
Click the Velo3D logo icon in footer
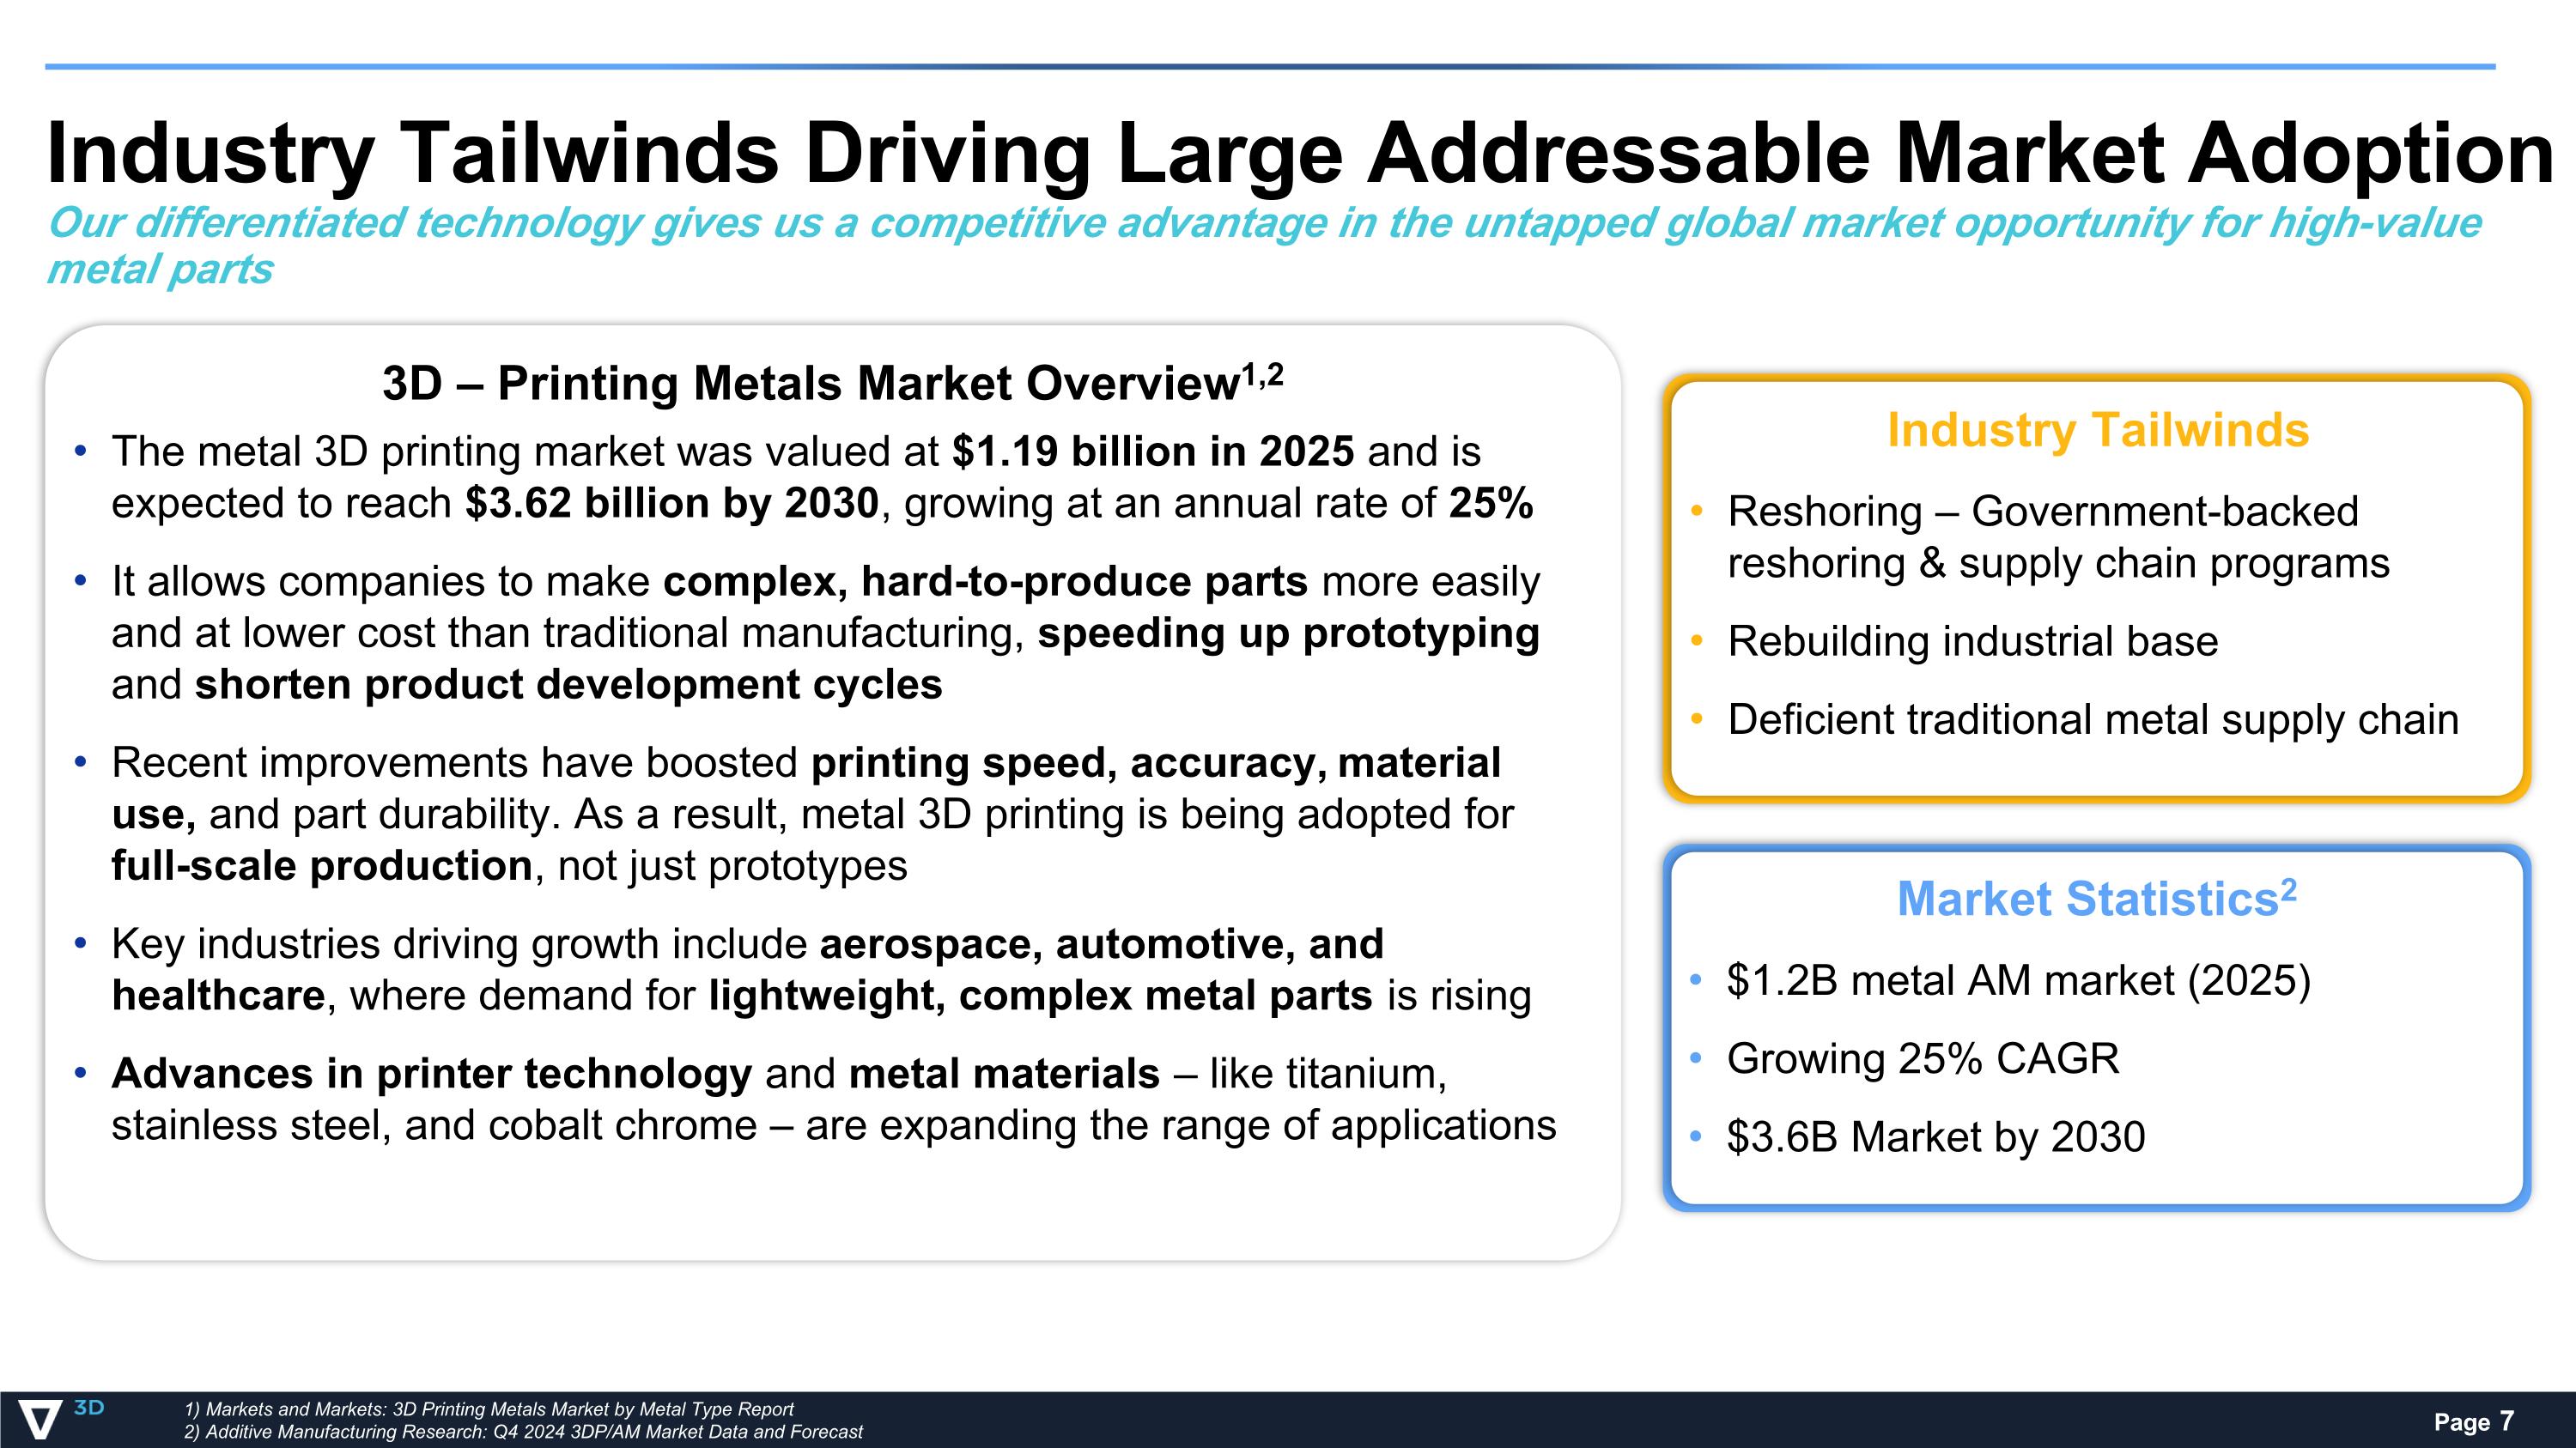point(42,1419)
